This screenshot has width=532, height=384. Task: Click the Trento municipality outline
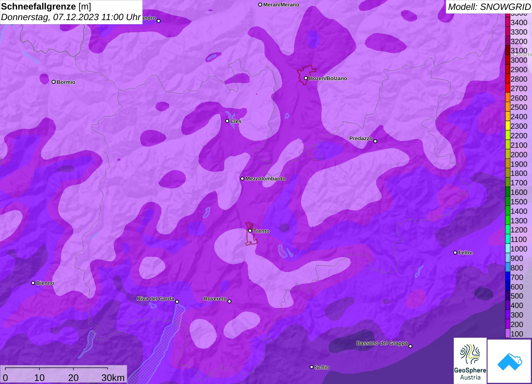[251, 234]
